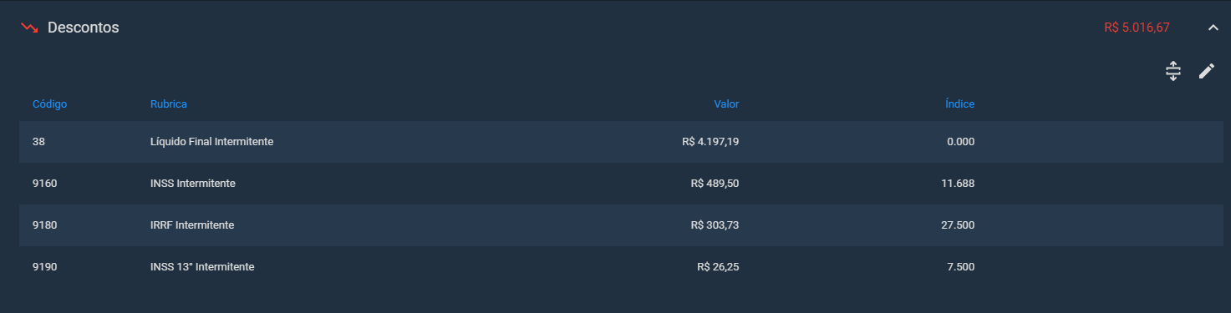Click code 9160 cell

44,184
